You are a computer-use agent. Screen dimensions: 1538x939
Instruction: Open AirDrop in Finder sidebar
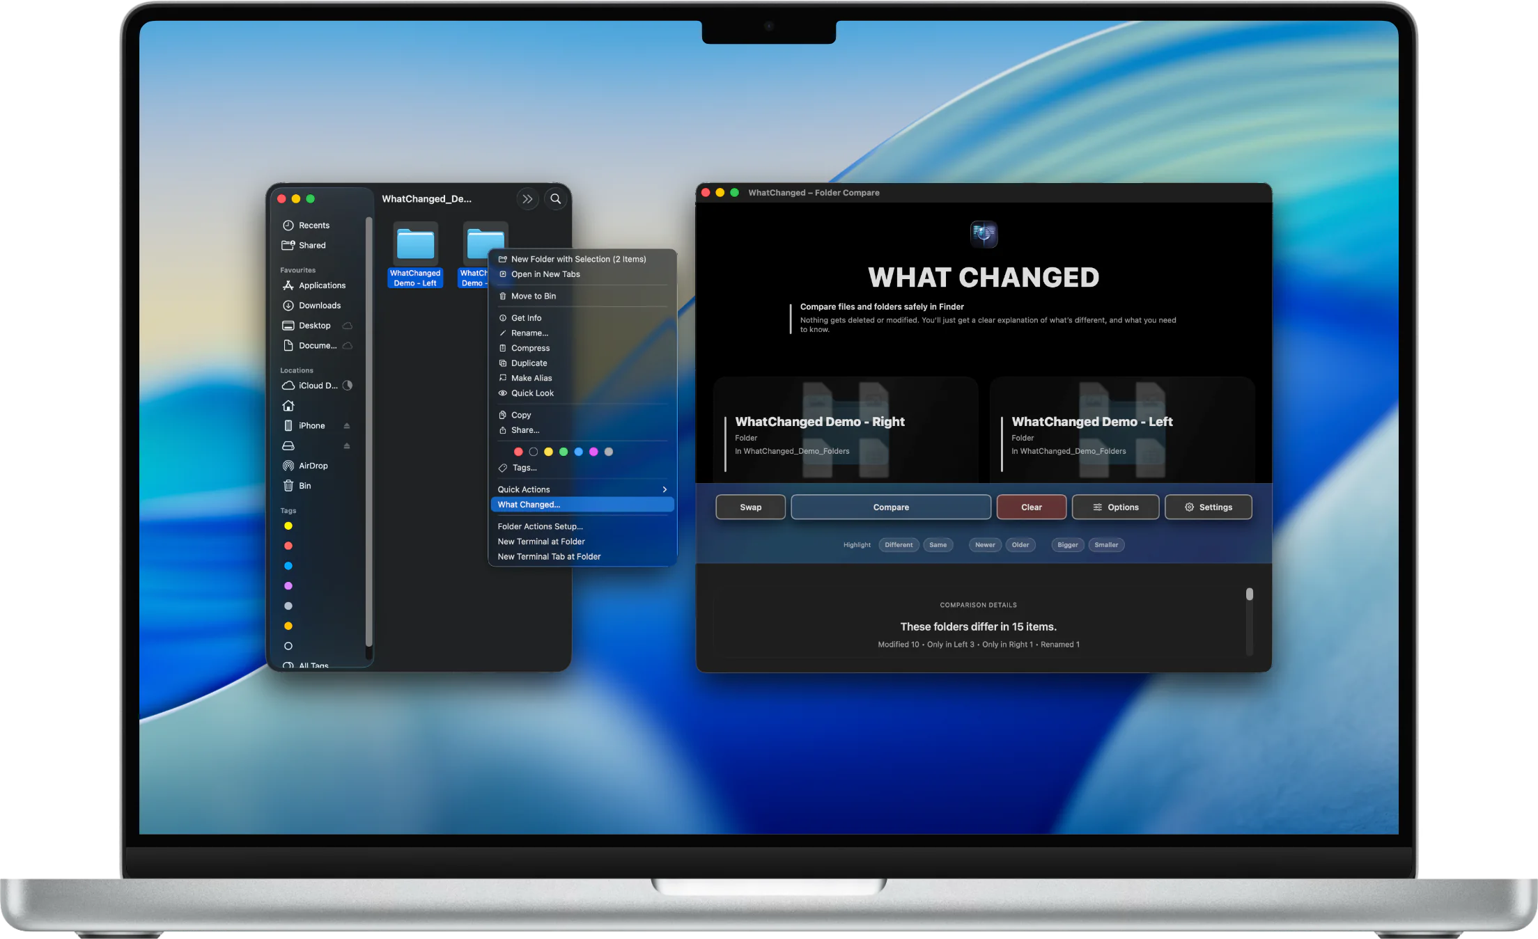tap(305, 466)
